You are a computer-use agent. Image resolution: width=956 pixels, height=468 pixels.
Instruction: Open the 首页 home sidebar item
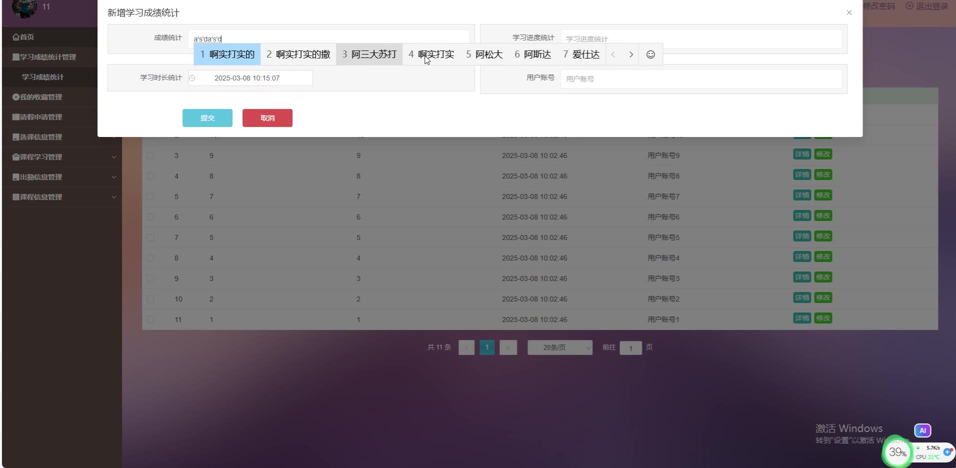[x=23, y=37]
